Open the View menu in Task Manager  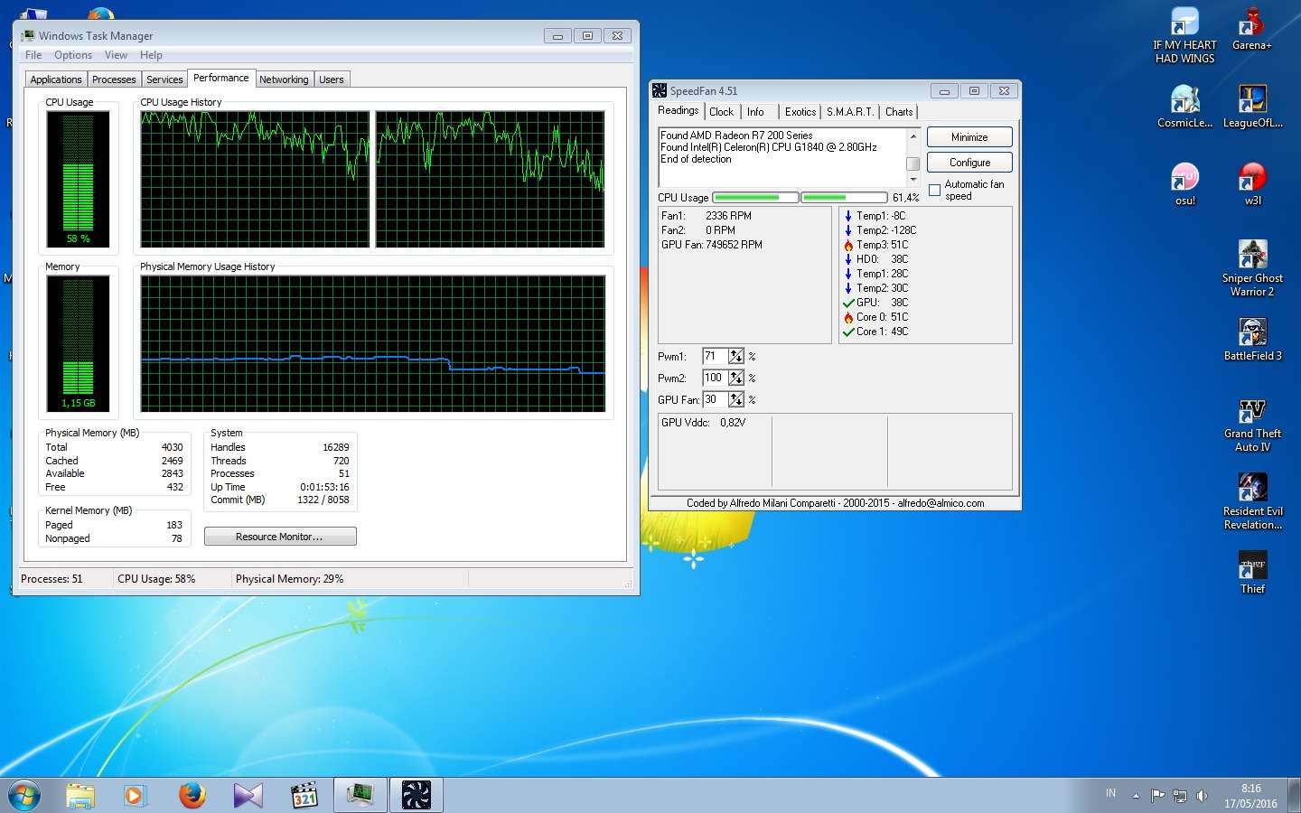click(x=116, y=55)
